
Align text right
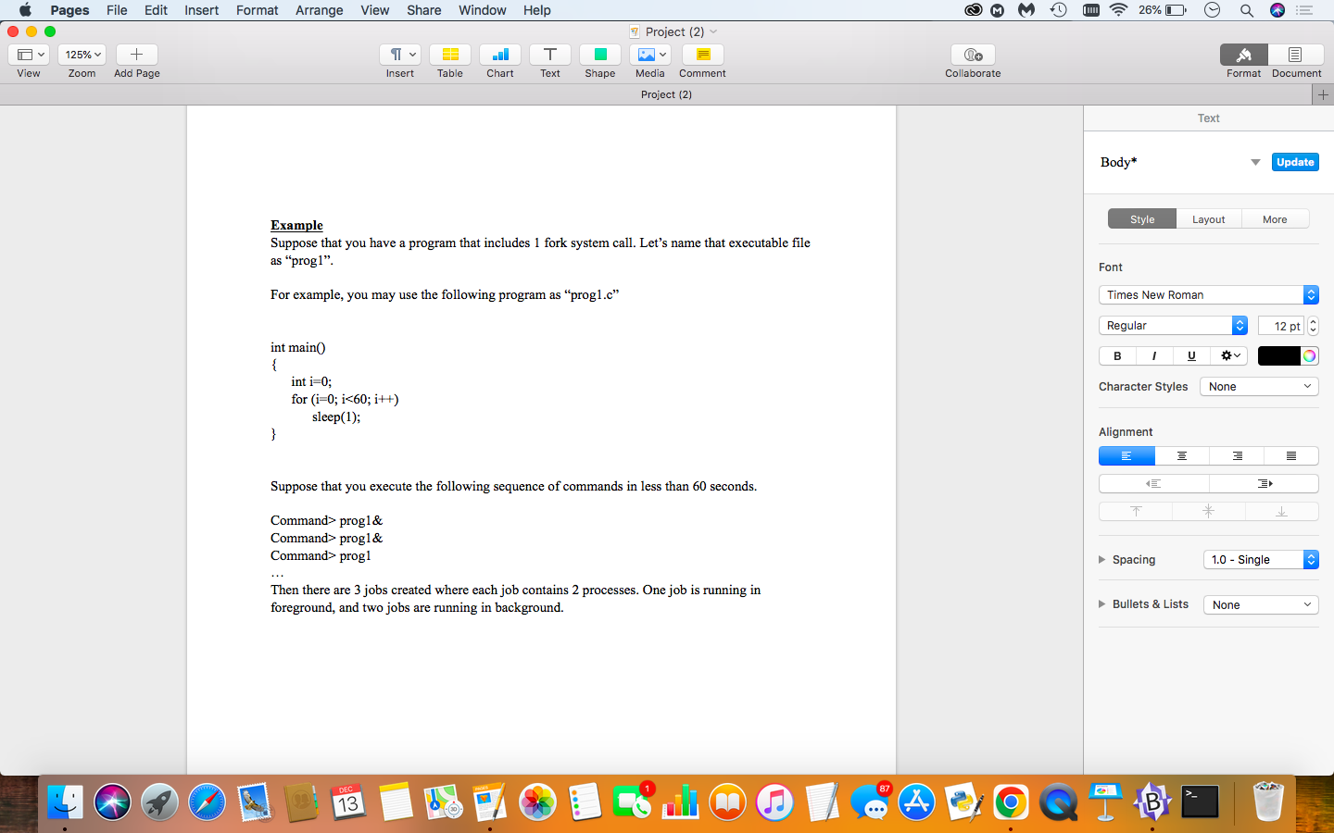click(x=1237, y=455)
